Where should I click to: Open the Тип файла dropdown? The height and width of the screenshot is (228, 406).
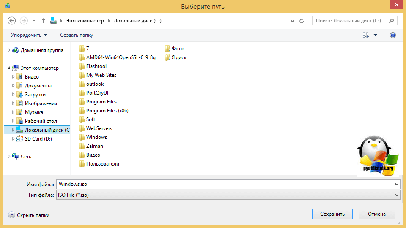coord(396,195)
